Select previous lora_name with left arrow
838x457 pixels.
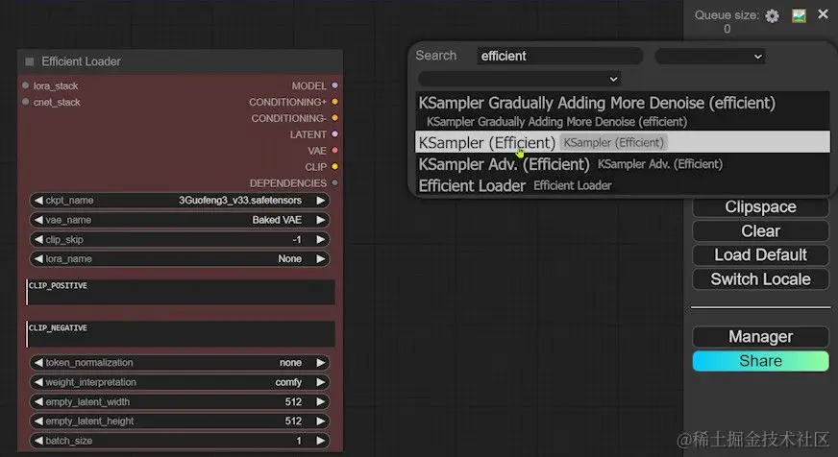click(37, 259)
